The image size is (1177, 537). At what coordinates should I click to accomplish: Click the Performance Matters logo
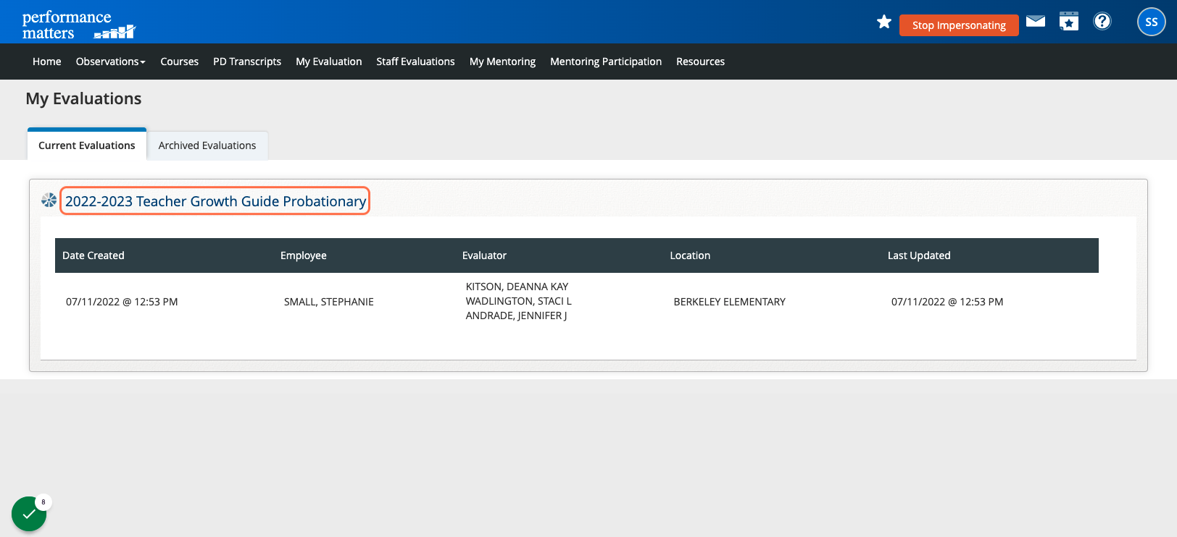tap(78, 25)
